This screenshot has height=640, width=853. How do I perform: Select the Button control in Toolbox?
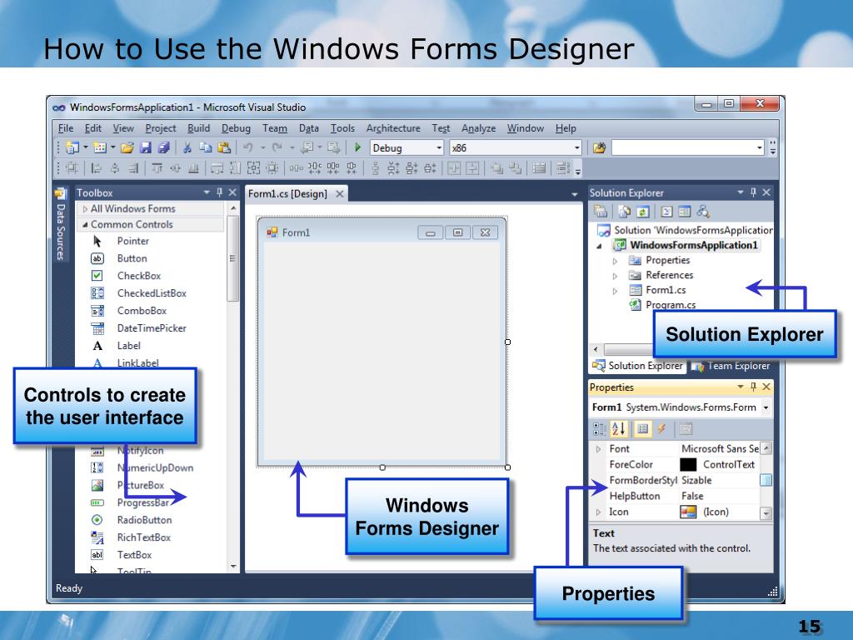[132, 258]
